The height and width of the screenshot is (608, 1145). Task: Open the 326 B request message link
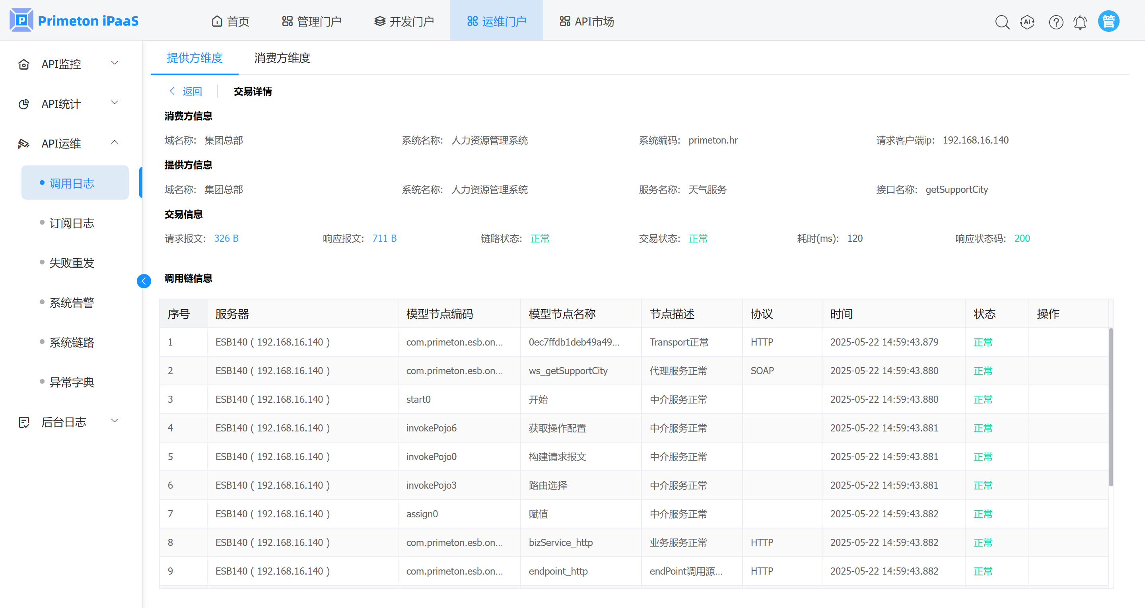226,239
